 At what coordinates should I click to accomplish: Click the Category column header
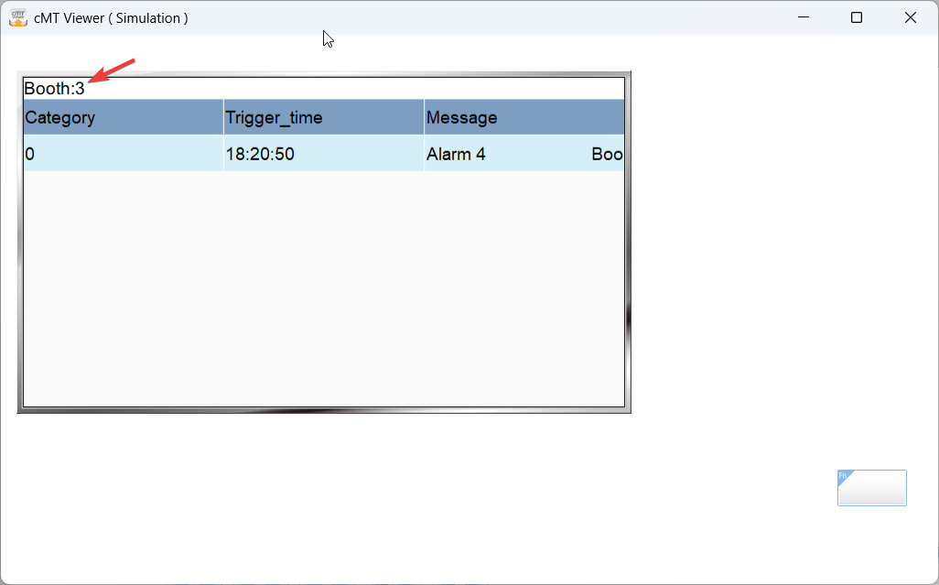(60, 117)
